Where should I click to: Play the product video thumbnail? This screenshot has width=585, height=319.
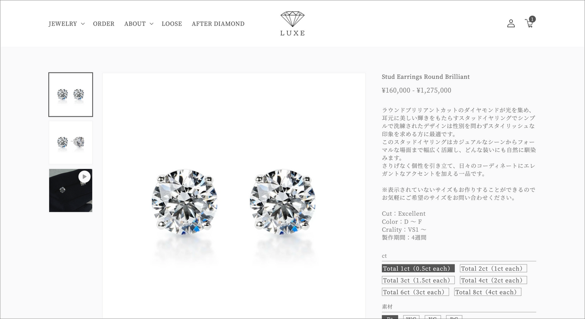point(71,190)
